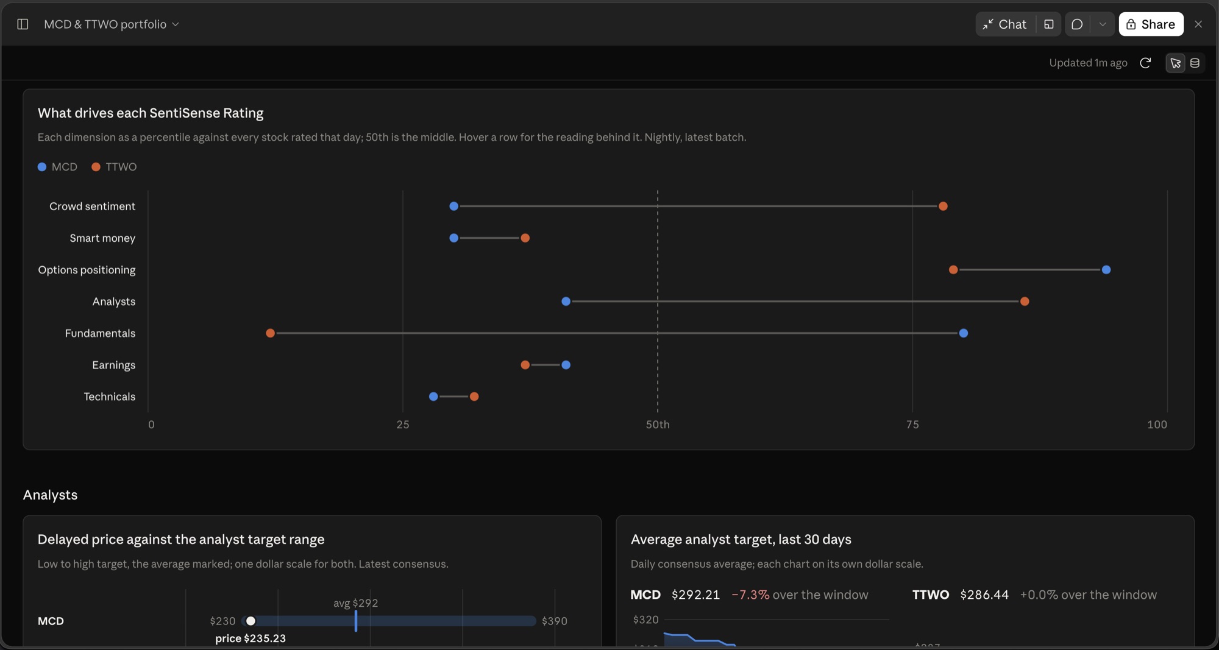Click MCD's blue dot on Options positioning
The width and height of the screenshot is (1219, 650).
(1106, 270)
